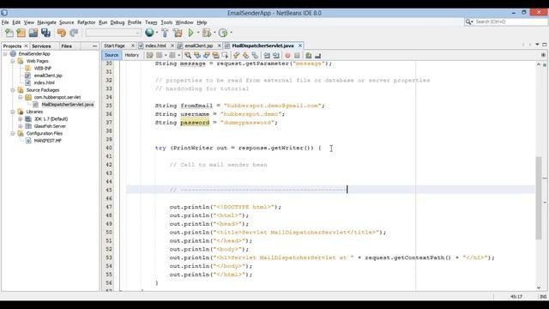Click the Build Project hammer icon
Image resolution: width=549 pixels, height=309 pixels.
coord(165,33)
